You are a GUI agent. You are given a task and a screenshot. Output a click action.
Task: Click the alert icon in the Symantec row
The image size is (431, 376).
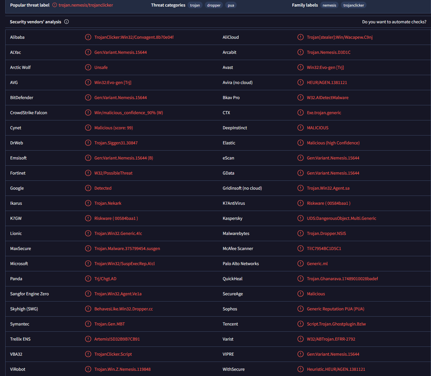click(x=88, y=324)
